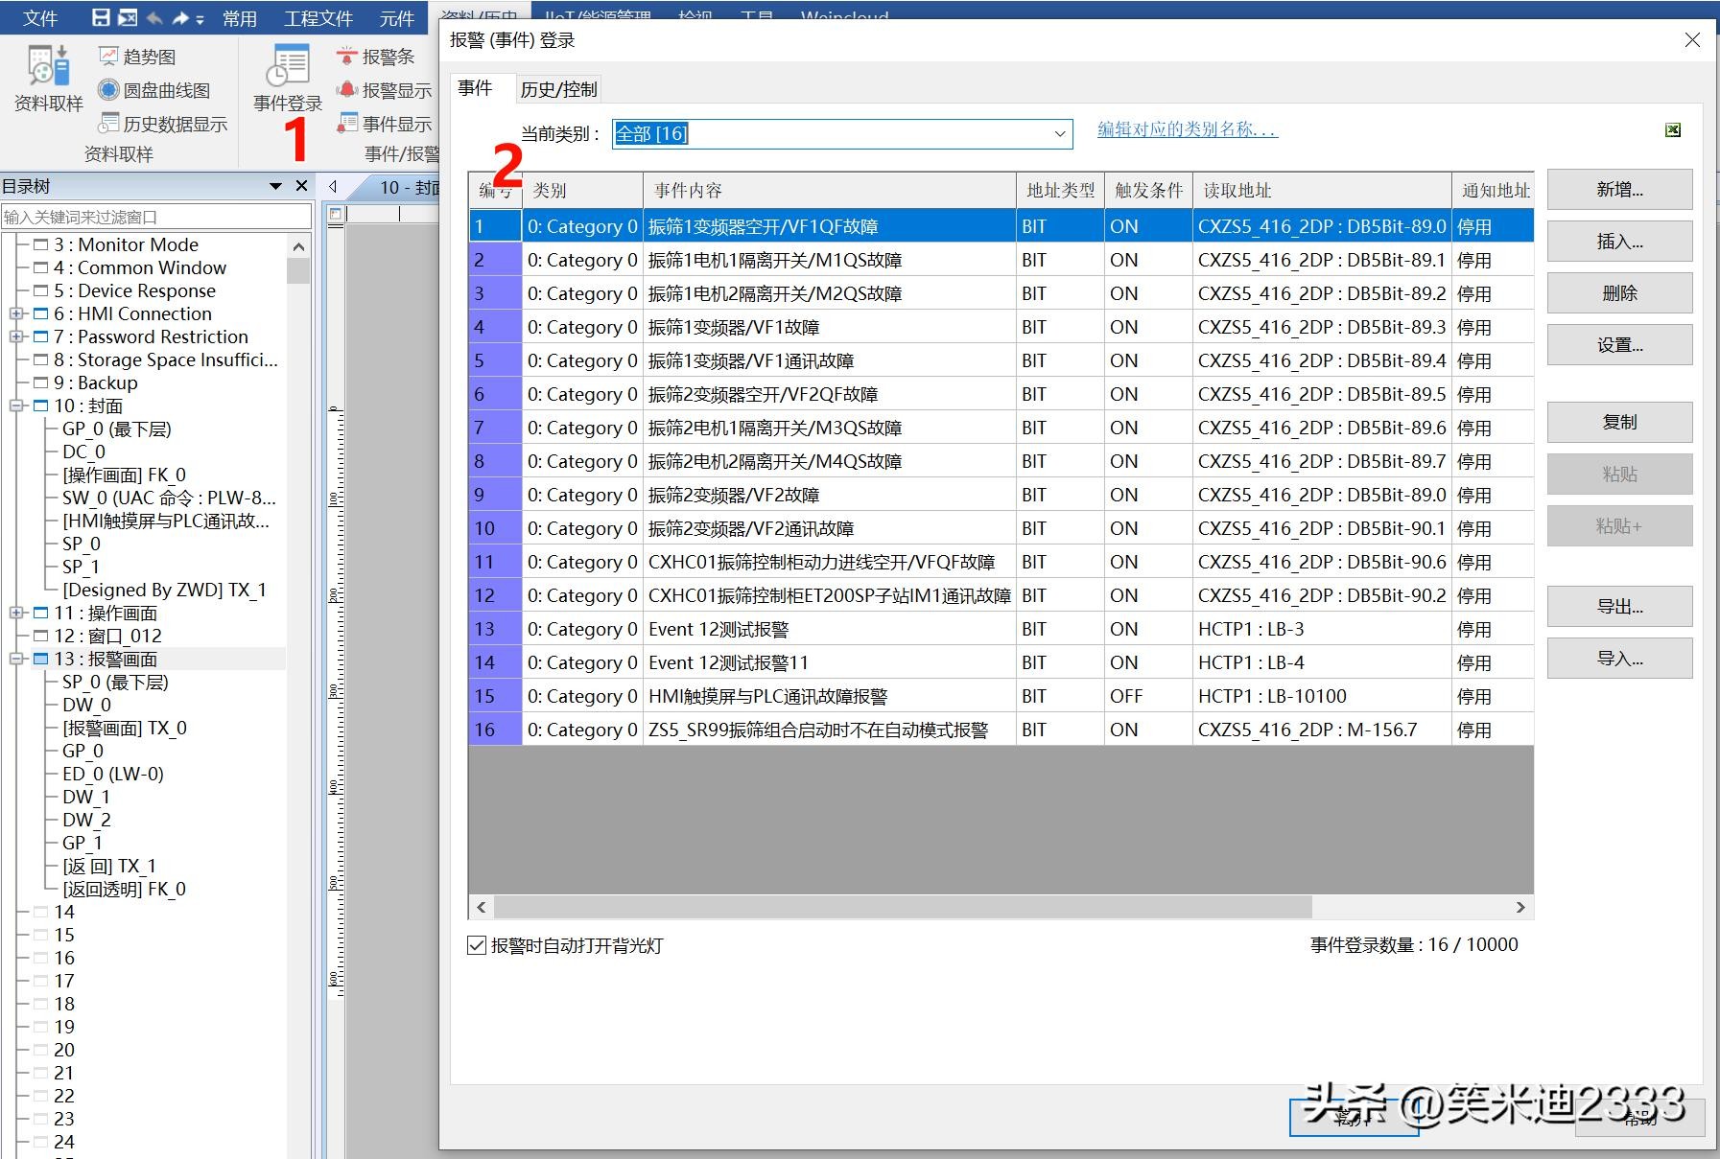The image size is (1720, 1159).
Task: Open the 事件登录 event log icon
Action: click(x=288, y=67)
